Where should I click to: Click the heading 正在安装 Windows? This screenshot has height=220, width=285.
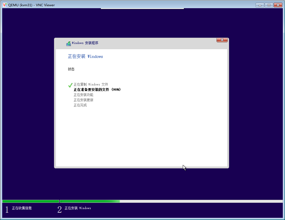86,57
